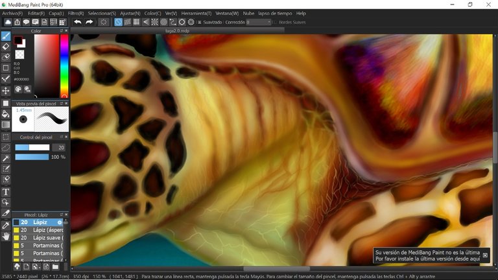Enable cross grid snap
This screenshot has width=498, height=280.
tap(136, 22)
